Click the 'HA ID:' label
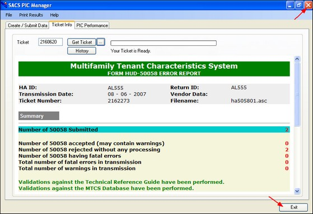Viewport: 313px width, 214px height. pyautogui.click(x=28, y=88)
